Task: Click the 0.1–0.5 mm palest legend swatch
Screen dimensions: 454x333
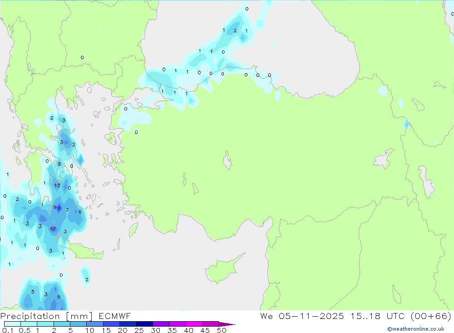Action: point(12,324)
